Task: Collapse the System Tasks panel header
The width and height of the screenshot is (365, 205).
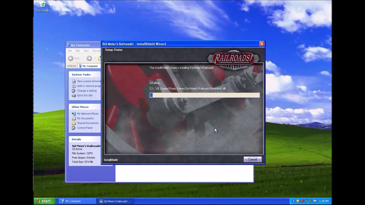Action: point(85,75)
